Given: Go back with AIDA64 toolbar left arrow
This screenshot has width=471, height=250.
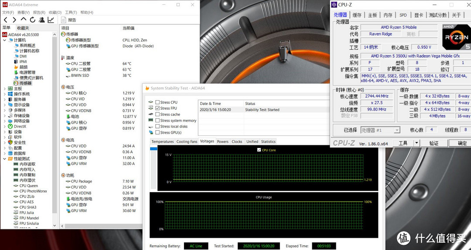Looking at the screenshot, I should coord(5,20).
